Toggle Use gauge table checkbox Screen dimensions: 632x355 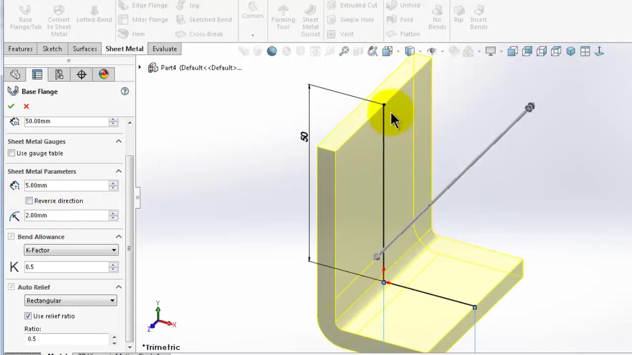coord(11,153)
